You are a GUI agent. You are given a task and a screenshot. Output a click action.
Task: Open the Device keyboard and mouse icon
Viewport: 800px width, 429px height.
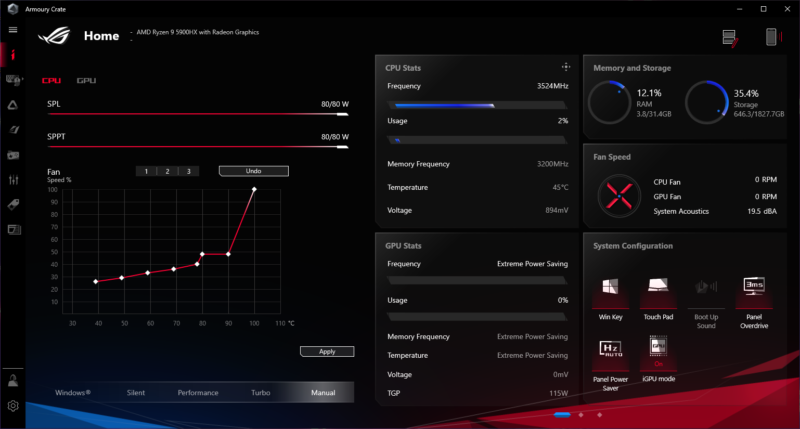13,80
